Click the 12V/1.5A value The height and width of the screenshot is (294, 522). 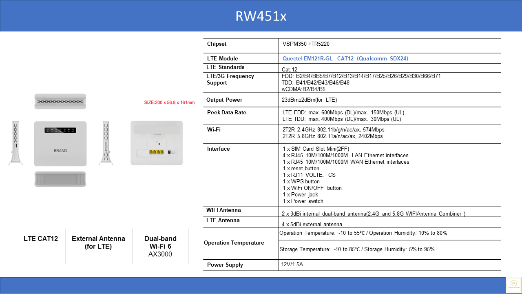click(x=292, y=264)
